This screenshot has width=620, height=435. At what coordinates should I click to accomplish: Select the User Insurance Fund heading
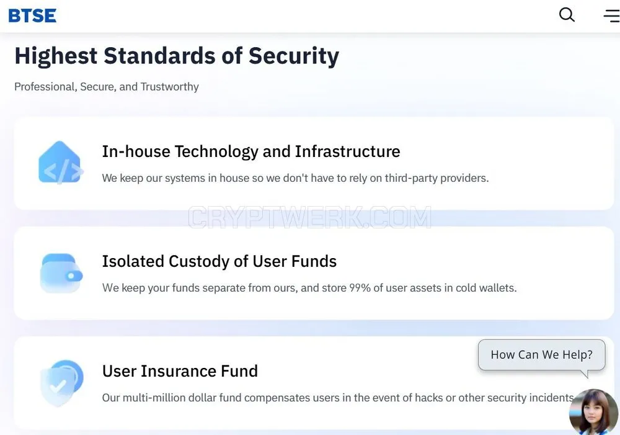[x=180, y=371]
